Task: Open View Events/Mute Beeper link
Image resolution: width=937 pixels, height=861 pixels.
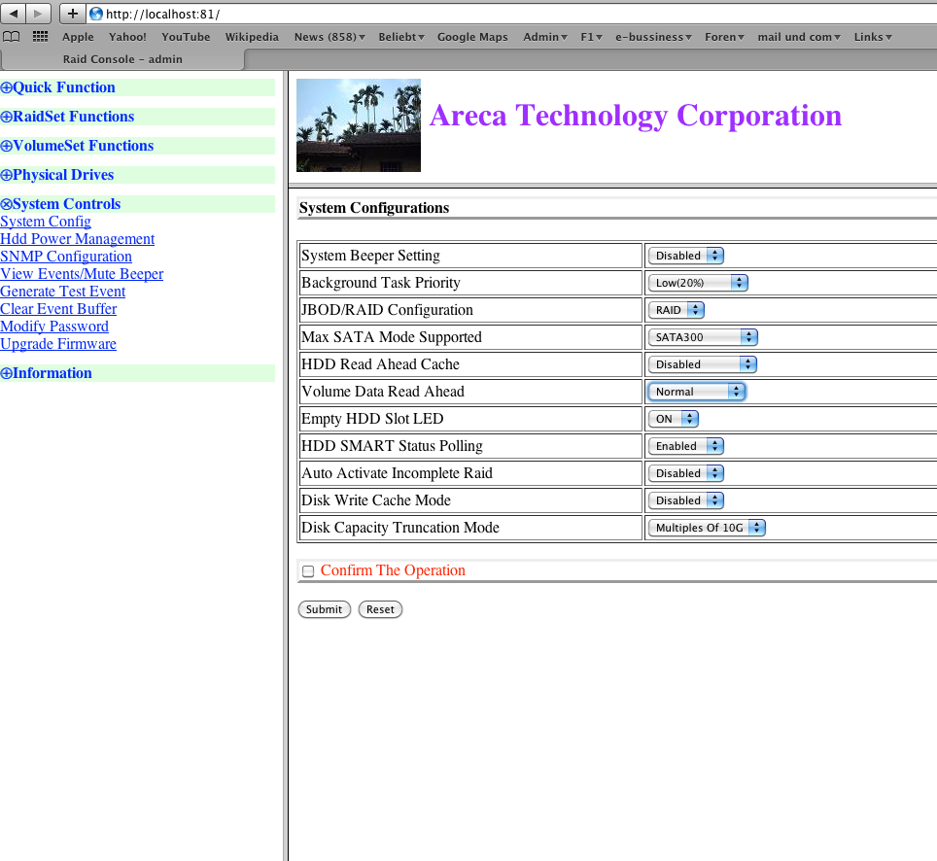Action: pyautogui.click(x=82, y=274)
